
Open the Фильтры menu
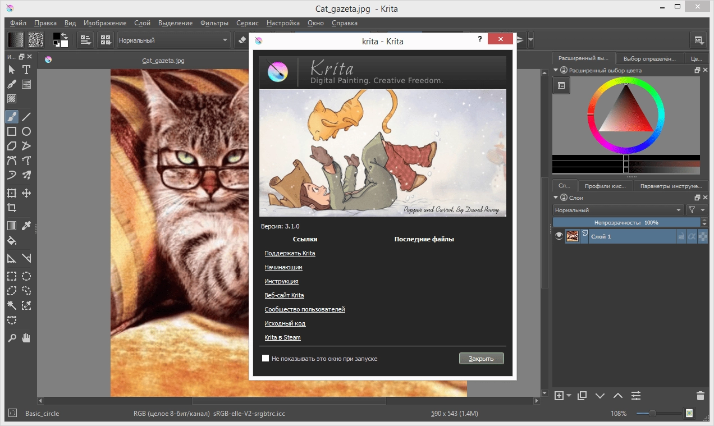(214, 23)
